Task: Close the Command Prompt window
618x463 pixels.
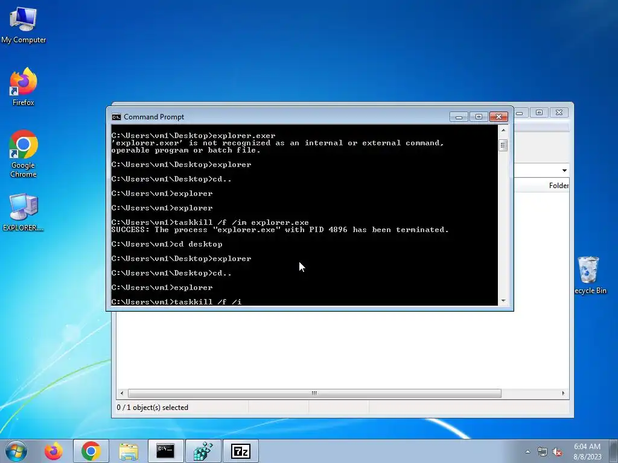Action: coord(499,117)
